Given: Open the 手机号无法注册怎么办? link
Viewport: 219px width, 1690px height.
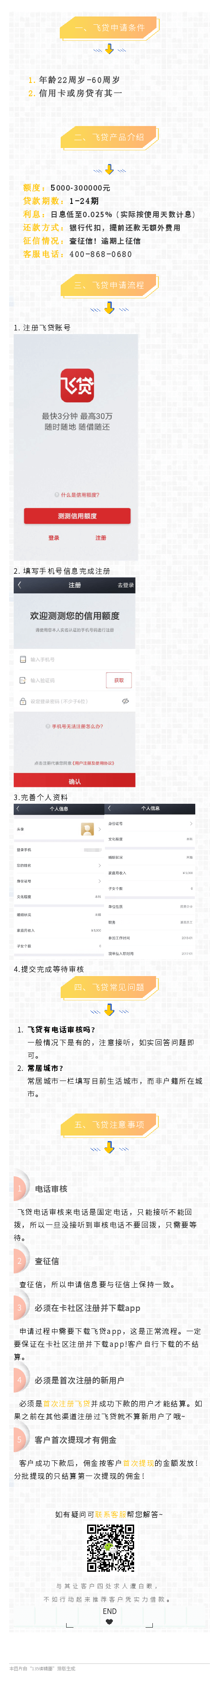Looking at the screenshot, I should click(77, 726).
